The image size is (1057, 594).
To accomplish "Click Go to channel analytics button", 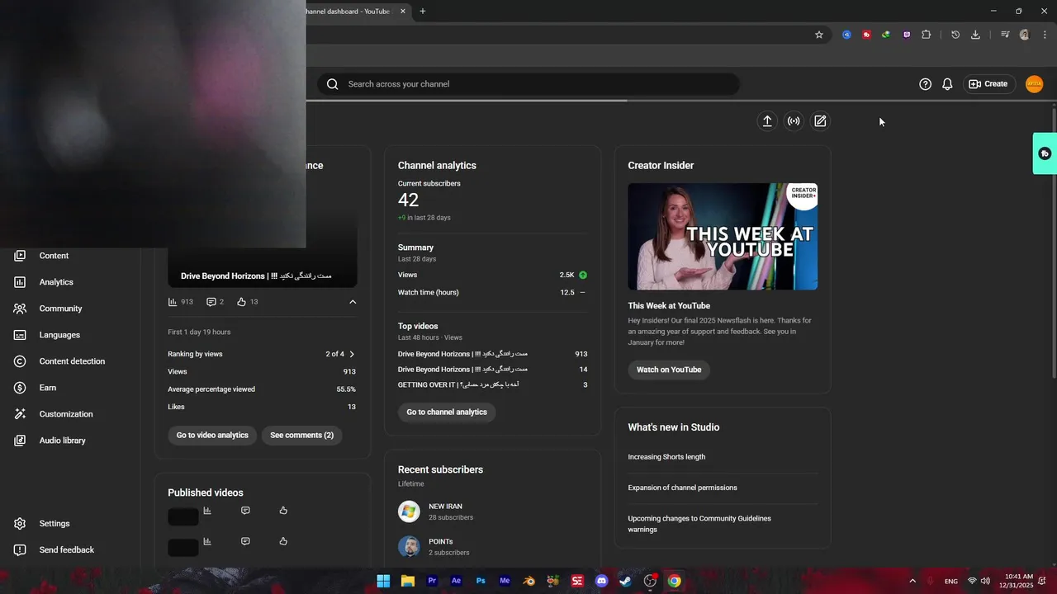I will coord(447,412).
